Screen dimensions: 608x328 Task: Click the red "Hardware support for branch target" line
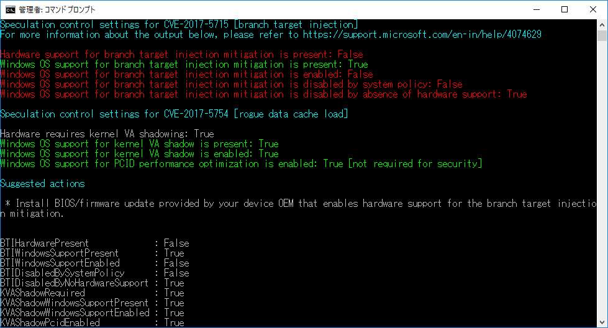(x=181, y=55)
